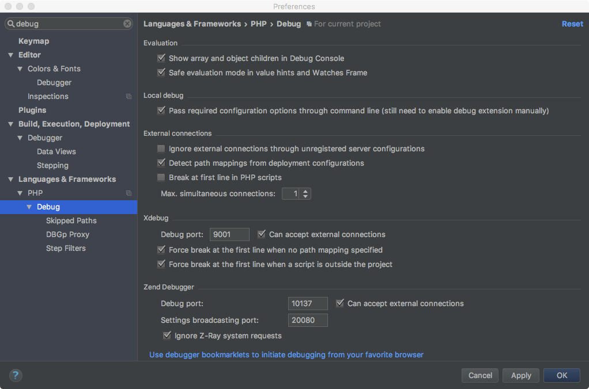Screen dimensions: 589x389
Task: Clear the search field text
Action: click(x=127, y=24)
